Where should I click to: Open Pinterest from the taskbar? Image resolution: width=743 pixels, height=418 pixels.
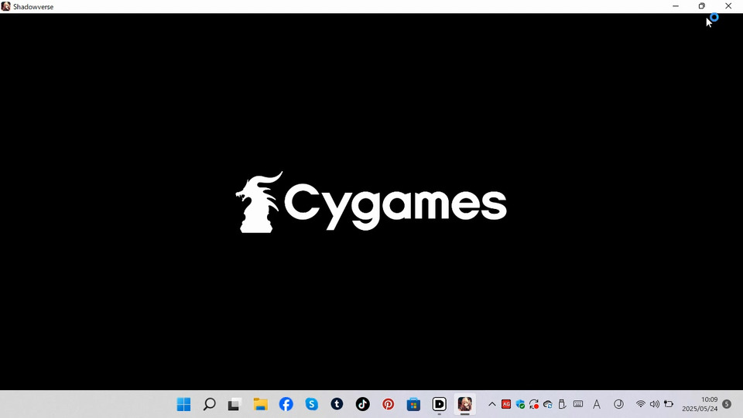click(x=388, y=404)
